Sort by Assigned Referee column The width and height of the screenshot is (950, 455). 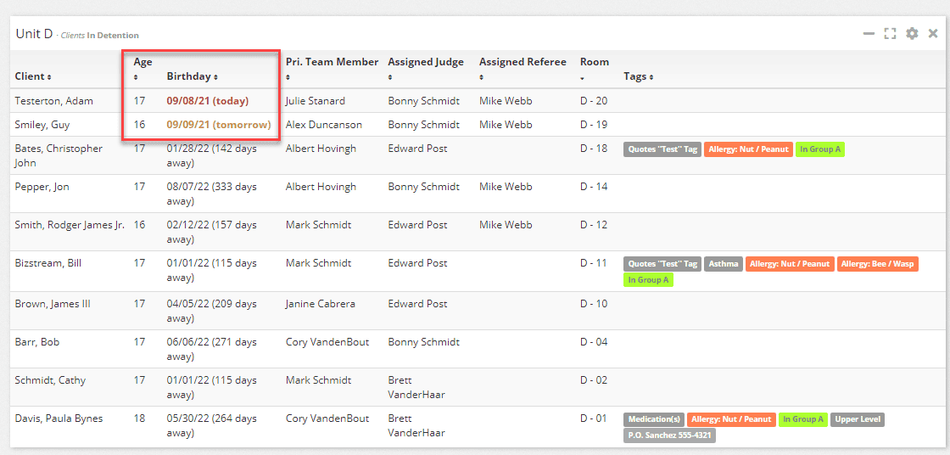(522, 68)
